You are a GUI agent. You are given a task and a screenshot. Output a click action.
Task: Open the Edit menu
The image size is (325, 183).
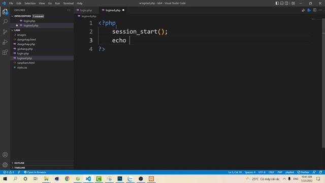pos(19,4)
